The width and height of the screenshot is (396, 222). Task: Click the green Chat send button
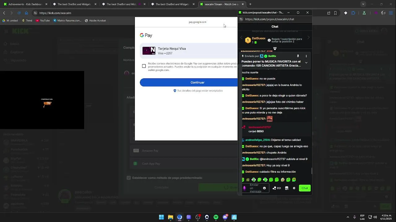click(305, 188)
